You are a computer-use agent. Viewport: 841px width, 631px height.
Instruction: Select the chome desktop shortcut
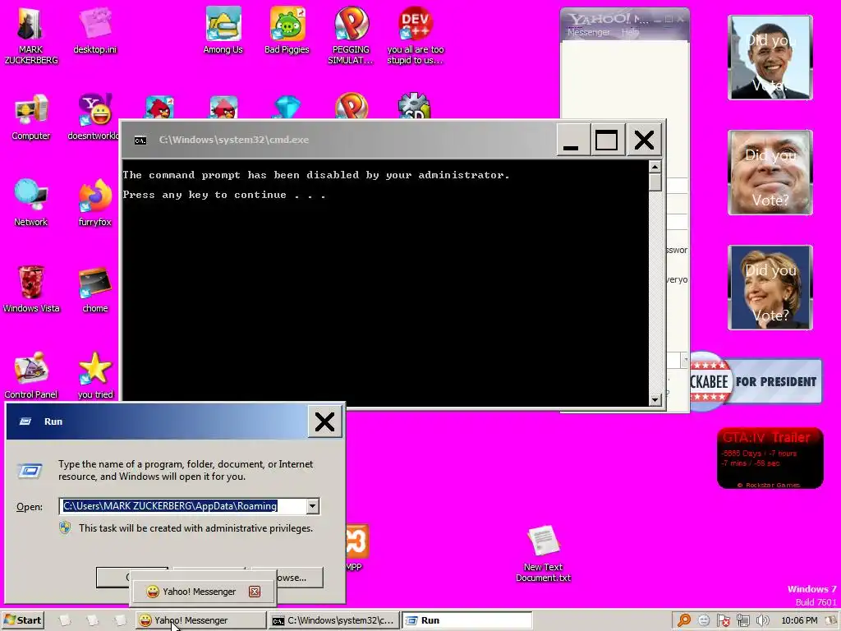pyautogui.click(x=95, y=289)
